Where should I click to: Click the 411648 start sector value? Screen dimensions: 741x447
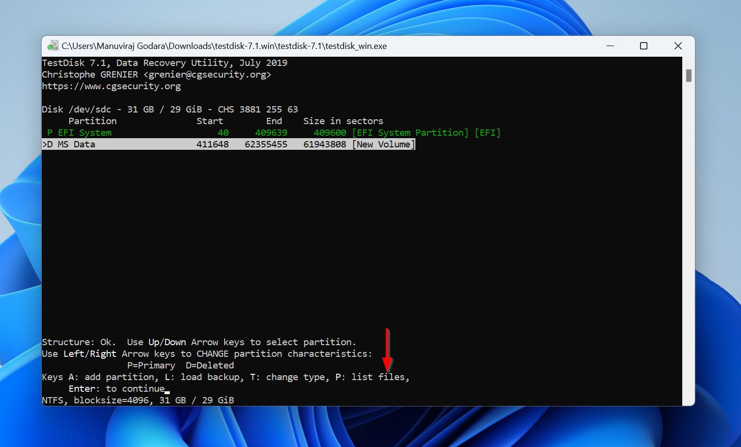tap(213, 144)
